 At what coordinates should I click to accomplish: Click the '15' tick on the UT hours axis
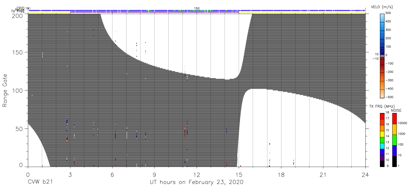click(239, 175)
